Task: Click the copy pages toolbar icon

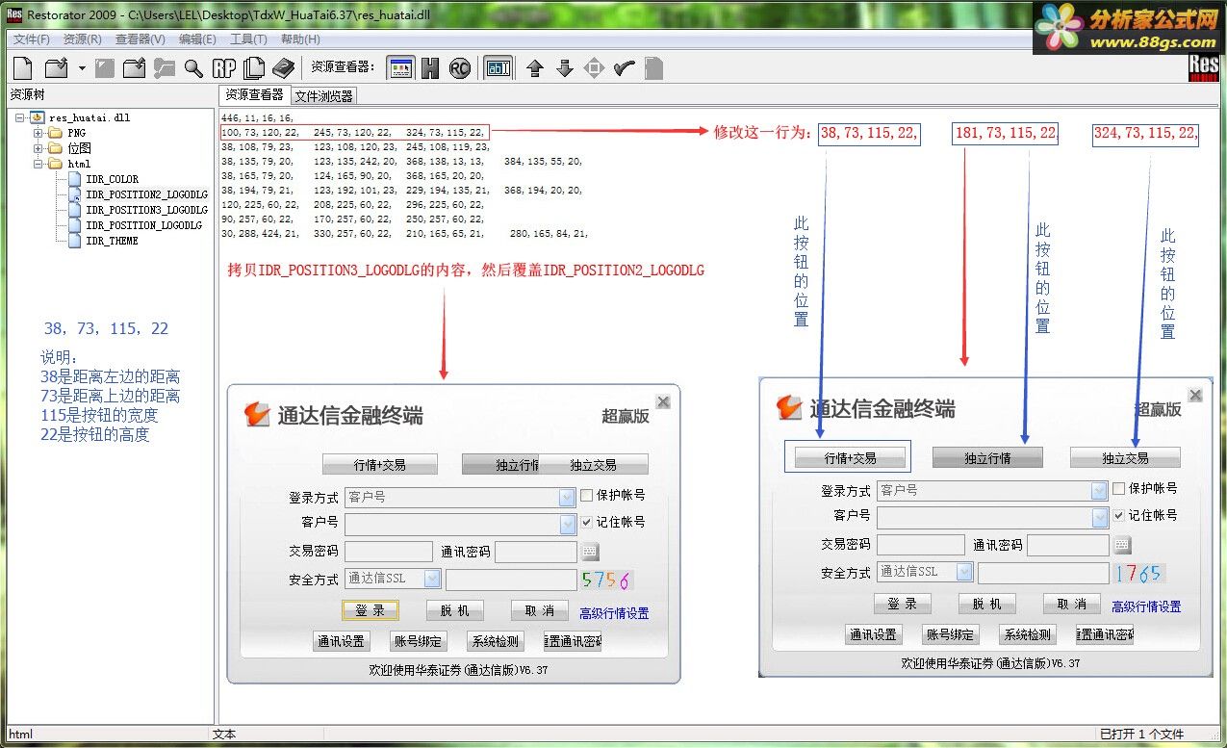Action: [254, 68]
